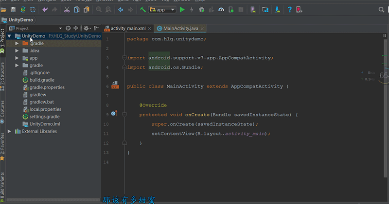Click the green Run app button

[x=182, y=9]
